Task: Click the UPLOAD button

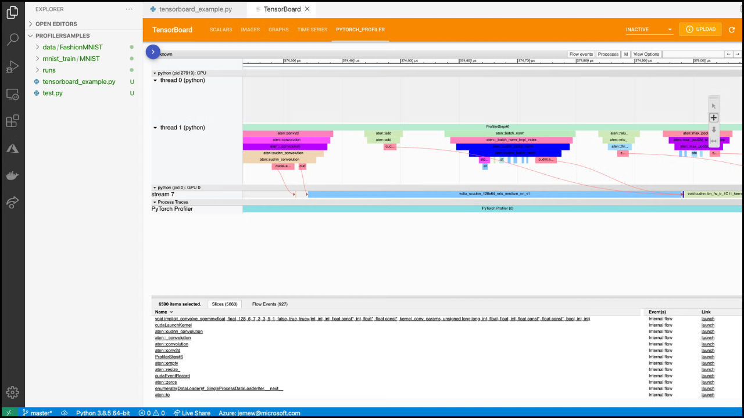Action: 700,30
